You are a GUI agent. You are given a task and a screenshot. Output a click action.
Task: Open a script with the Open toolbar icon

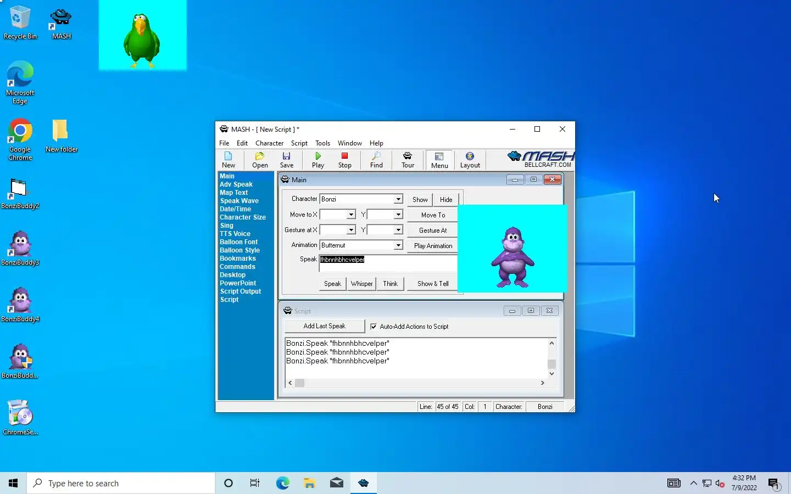coord(260,160)
